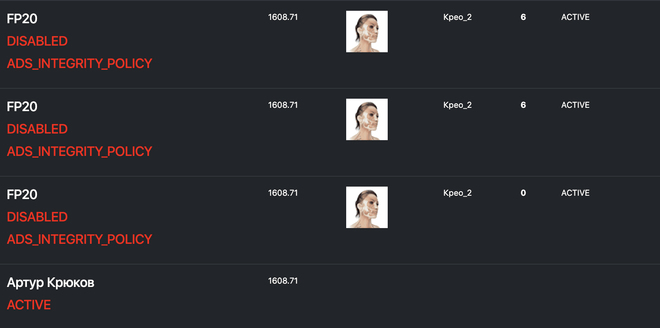The image size is (660, 328).
Task: Click red ACTIVE status under Артур Крюков
Action: click(x=29, y=305)
